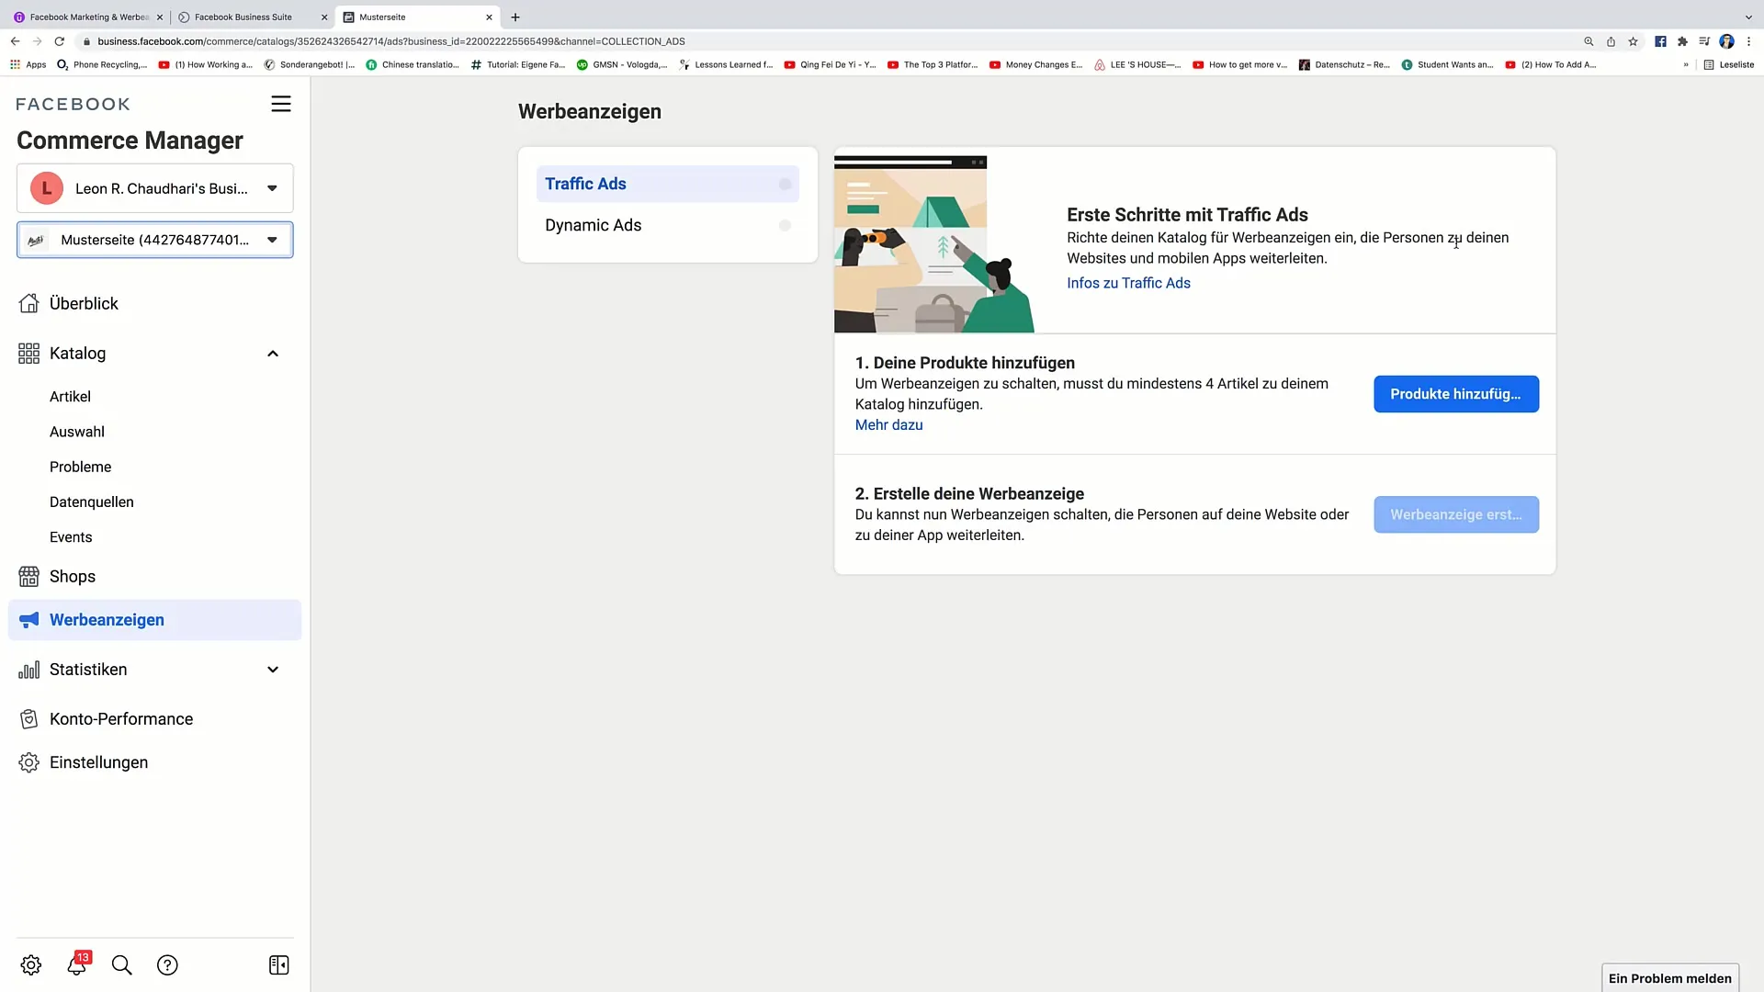Viewport: 1764px width, 992px height.
Task: Open the tab search dropdown arrow
Action: pos(1748,17)
